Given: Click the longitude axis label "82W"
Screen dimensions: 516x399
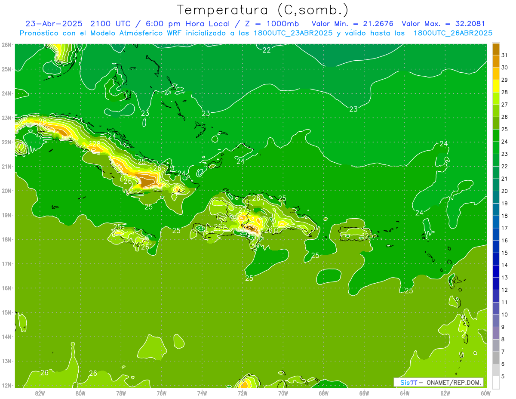Looking at the screenshot, I should point(40,393).
